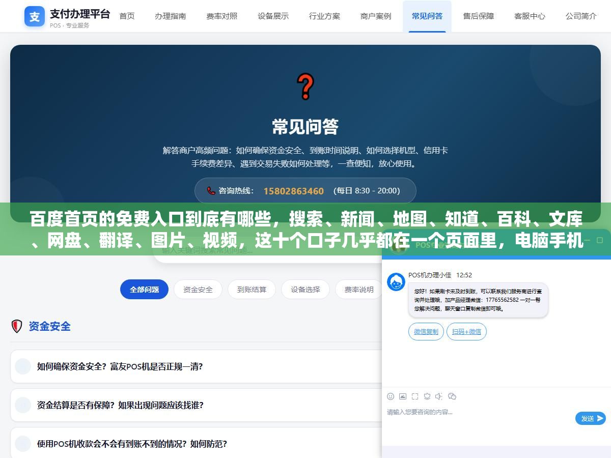Open the 设备展示 nav item
The height and width of the screenshot is (458, 611).
tap(273, 16)
